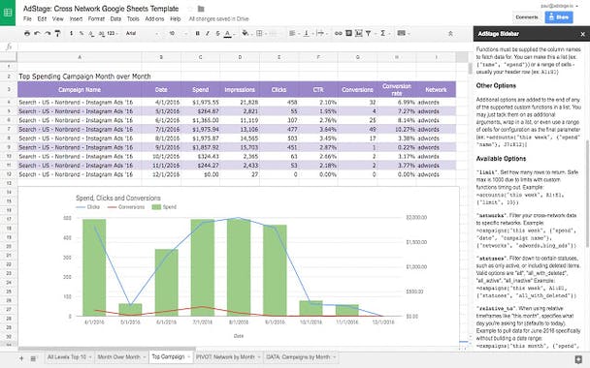The image size is (590, 368).
Task: Open the functions sigma menu
Action: tap(384, 34)
